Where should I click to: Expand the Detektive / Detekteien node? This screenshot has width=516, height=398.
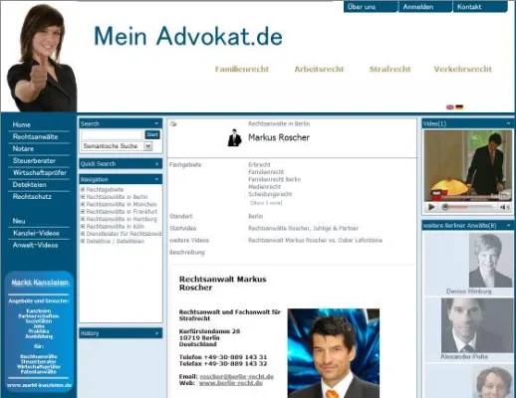pos(83,241)
